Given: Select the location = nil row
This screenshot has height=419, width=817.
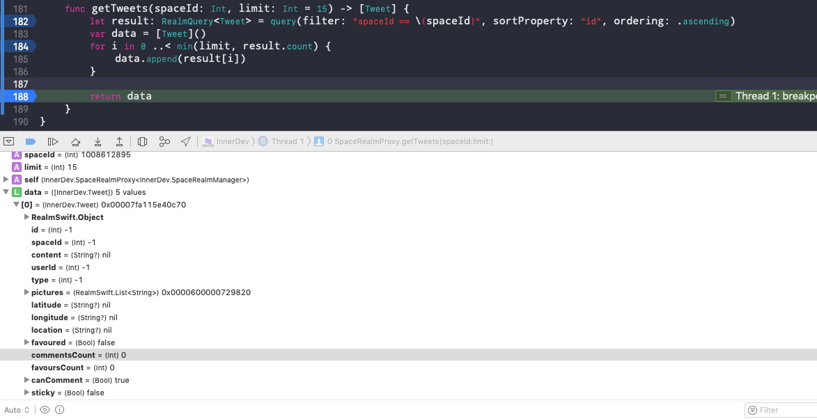Looking at the screenshot, I should (408, 329).
